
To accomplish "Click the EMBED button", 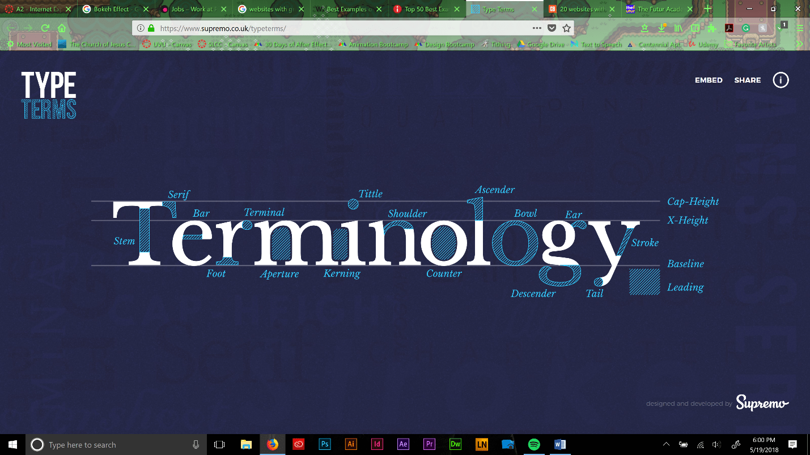I will [709, 80].
